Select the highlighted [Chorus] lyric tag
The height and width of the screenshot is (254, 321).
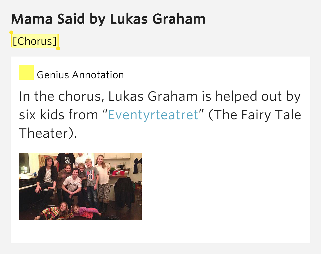point(35,41)
